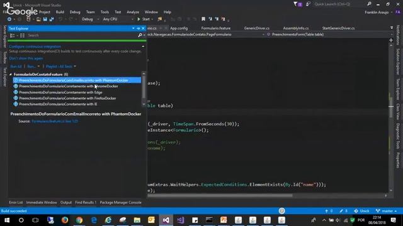The height and width of the screenshot is (226, 403).
Task: Switch to the StartGenericDriver.cs tab
Action: coord(338,28)
